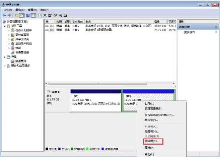Viewport: 220px width, 157px height.
Task: Select the (C:) 40.00 GB NTFS partition block
Action: coord(96,101)
